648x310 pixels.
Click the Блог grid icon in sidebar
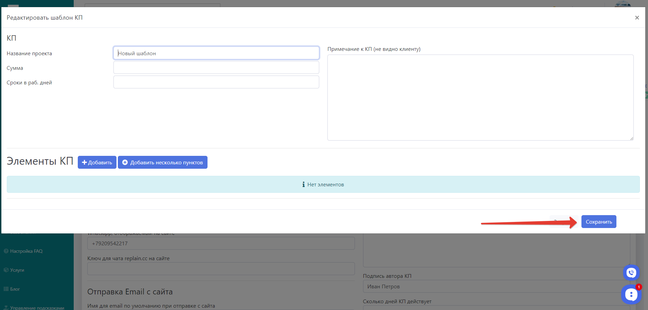point(6,289)
